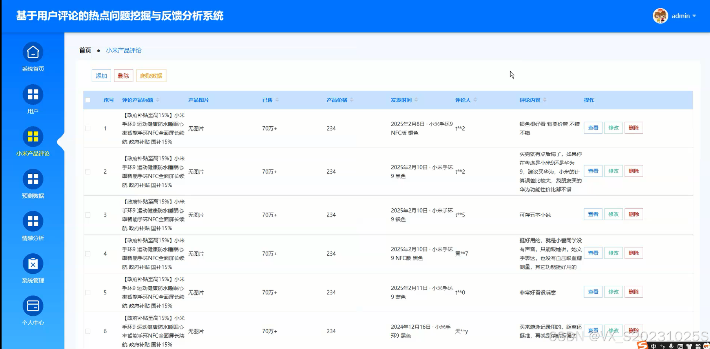Click the 操作 column header
The width and height of the screenshot is (710, 349).
point(589,100)
